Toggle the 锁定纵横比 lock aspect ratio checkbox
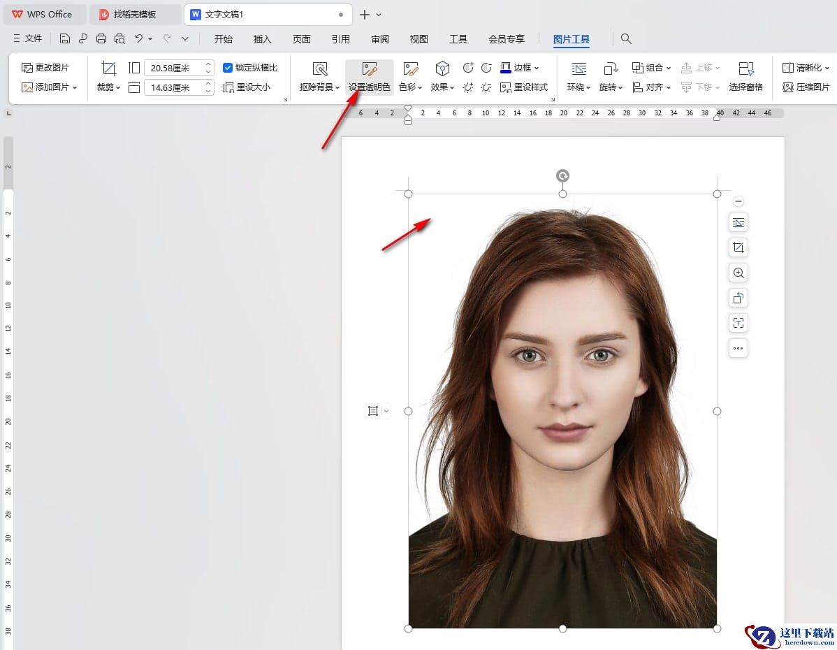The width and height of the screenshot is (837, 650). tap(227, 68)
